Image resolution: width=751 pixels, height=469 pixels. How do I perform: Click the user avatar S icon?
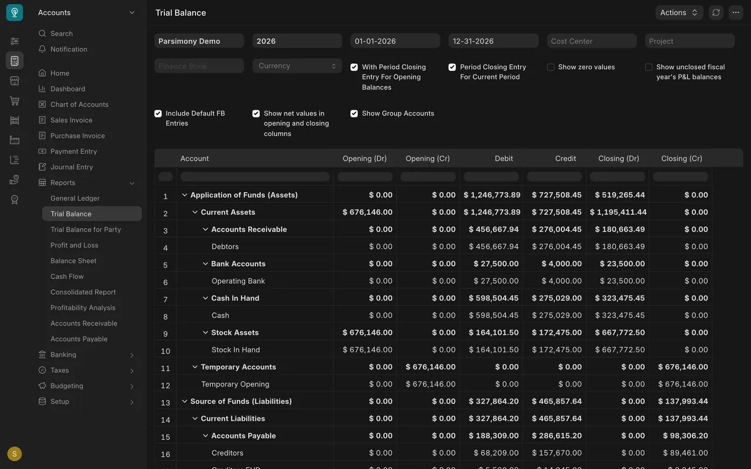[15, 454]
